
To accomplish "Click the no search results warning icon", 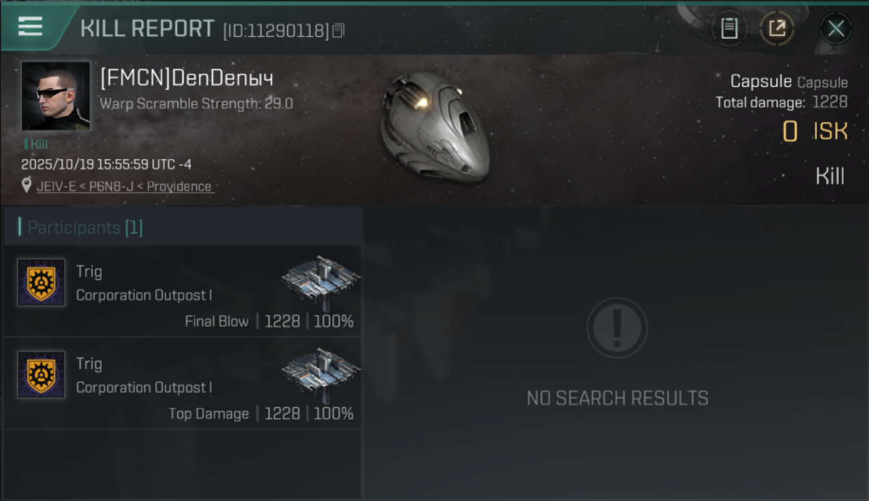I will tap(617, 328).
